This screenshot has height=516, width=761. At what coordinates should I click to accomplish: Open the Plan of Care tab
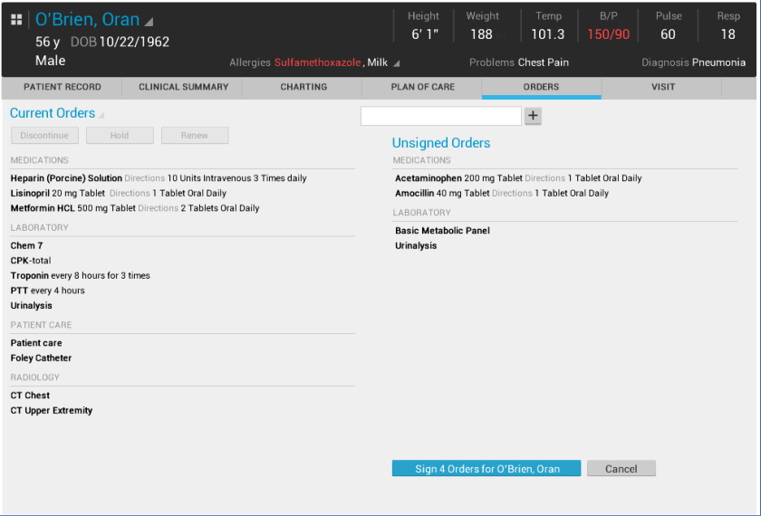pyautogui.click(x=422, y=88)
